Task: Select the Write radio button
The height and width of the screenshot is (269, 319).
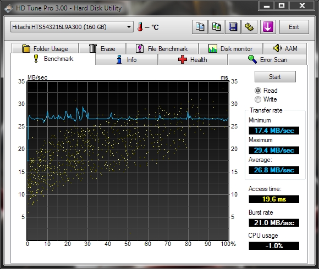Action: [258, 99]
